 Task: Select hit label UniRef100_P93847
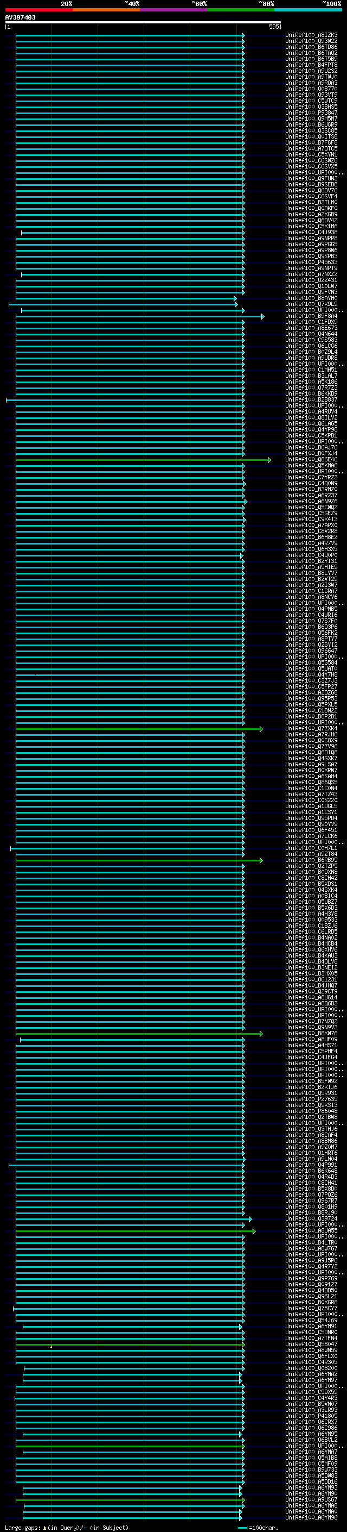tap(311, 112)
